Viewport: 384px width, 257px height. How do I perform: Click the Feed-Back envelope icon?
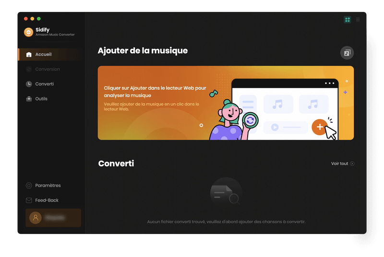tap(29, 200)
